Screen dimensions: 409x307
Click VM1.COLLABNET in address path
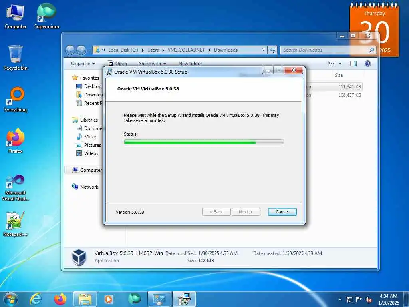186,50
